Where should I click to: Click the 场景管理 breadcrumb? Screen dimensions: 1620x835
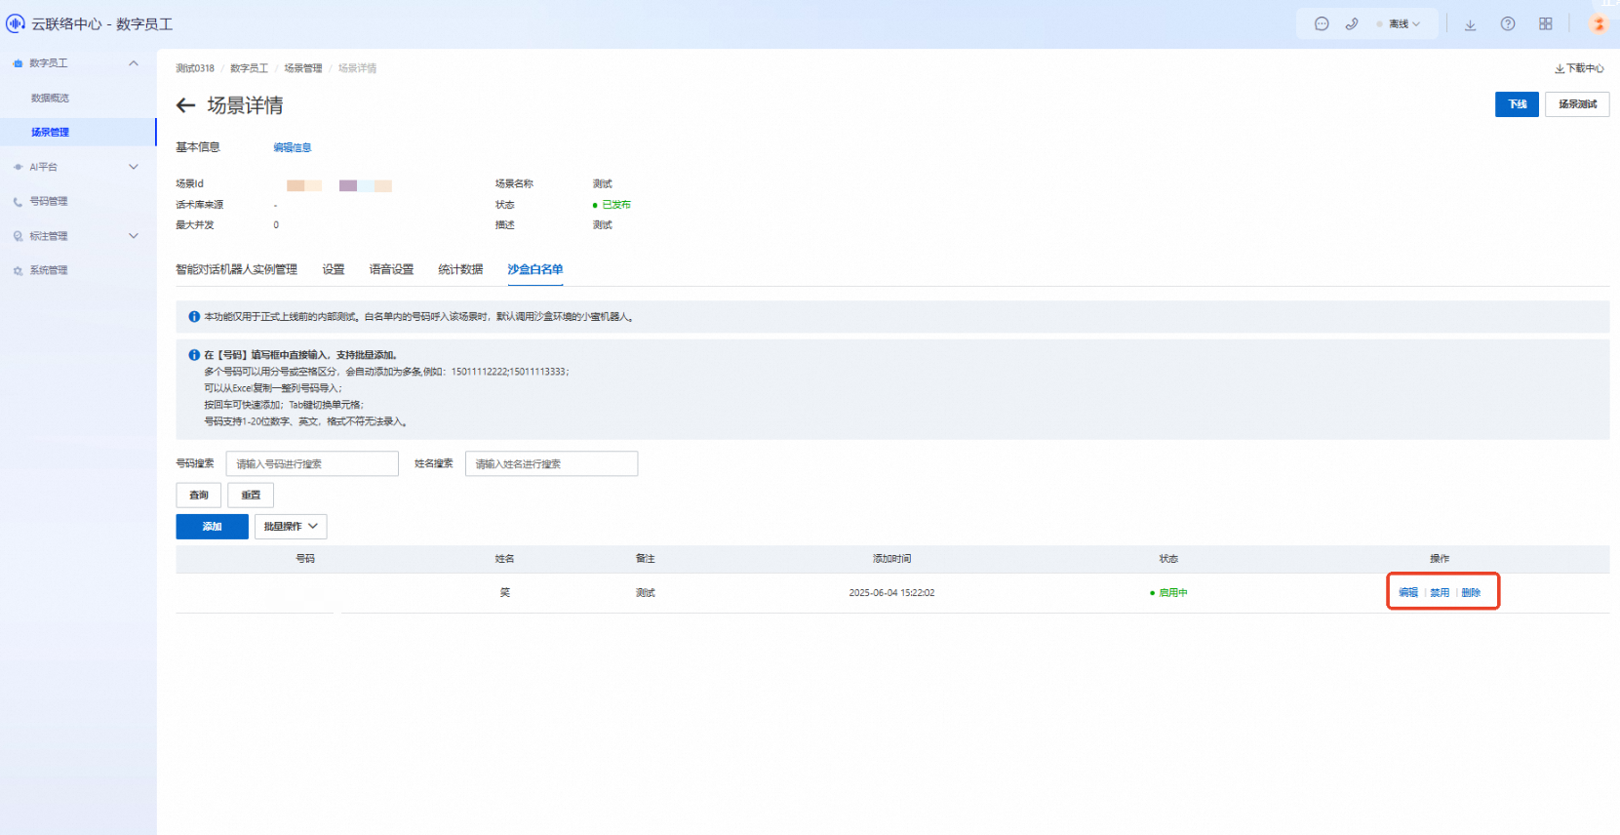(303, 68)
